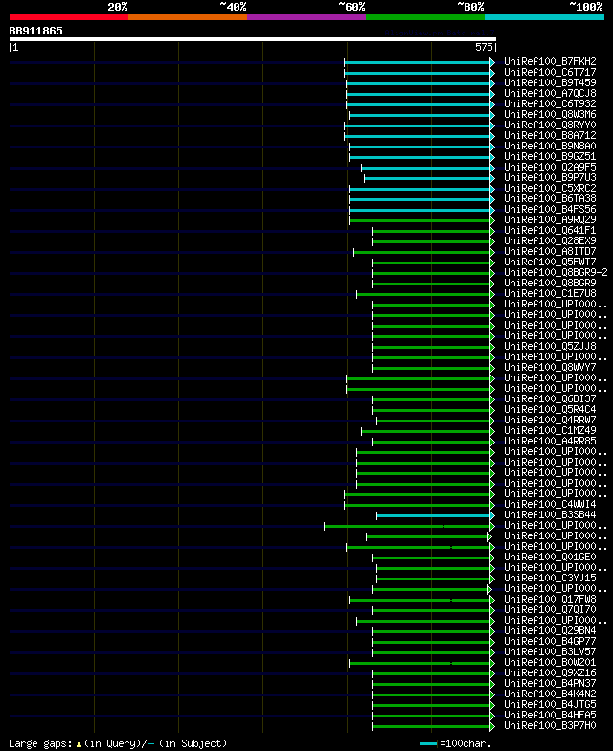The width and height of the screenshot is (613, 751).
Task: Select the query name BB911865
Action: [36, 31]
